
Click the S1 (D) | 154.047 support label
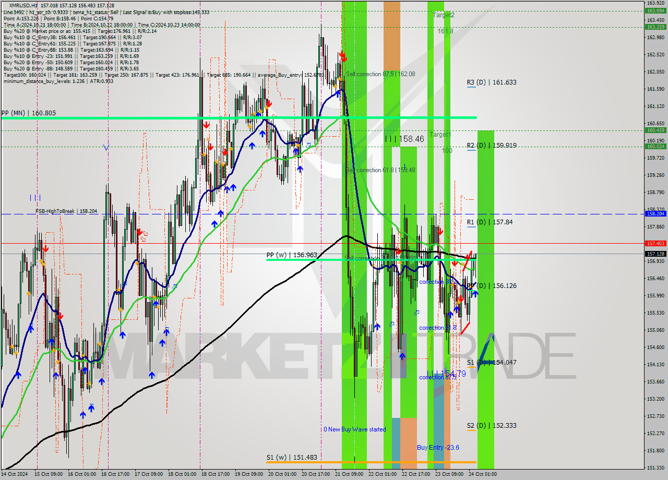click(x=492, y=362)
